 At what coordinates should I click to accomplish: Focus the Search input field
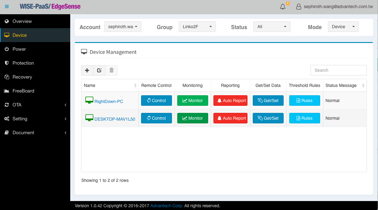point(338,70)
